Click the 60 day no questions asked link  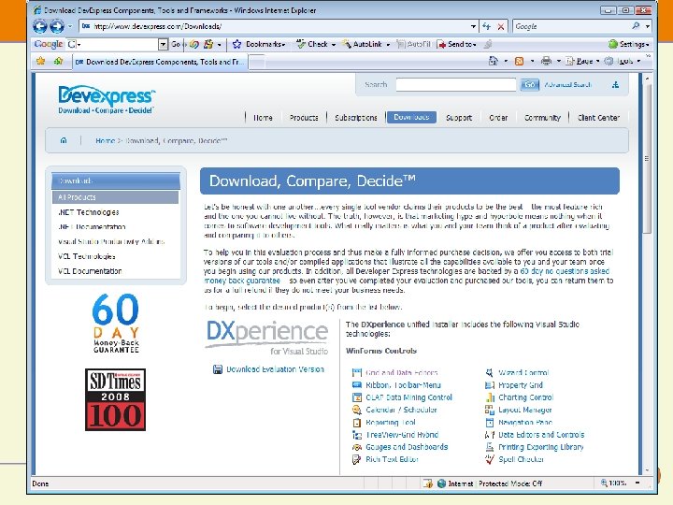[565, 271]
